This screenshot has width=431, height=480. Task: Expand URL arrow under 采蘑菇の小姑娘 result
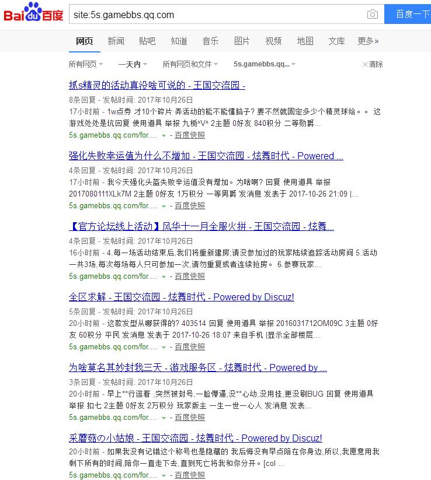pos(164,475)
